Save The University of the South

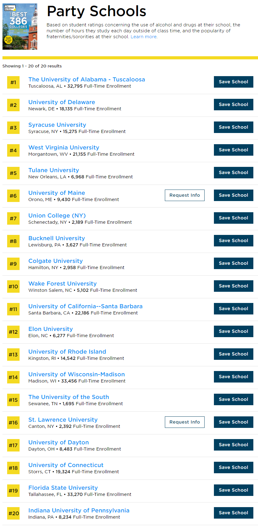point(233,399)
